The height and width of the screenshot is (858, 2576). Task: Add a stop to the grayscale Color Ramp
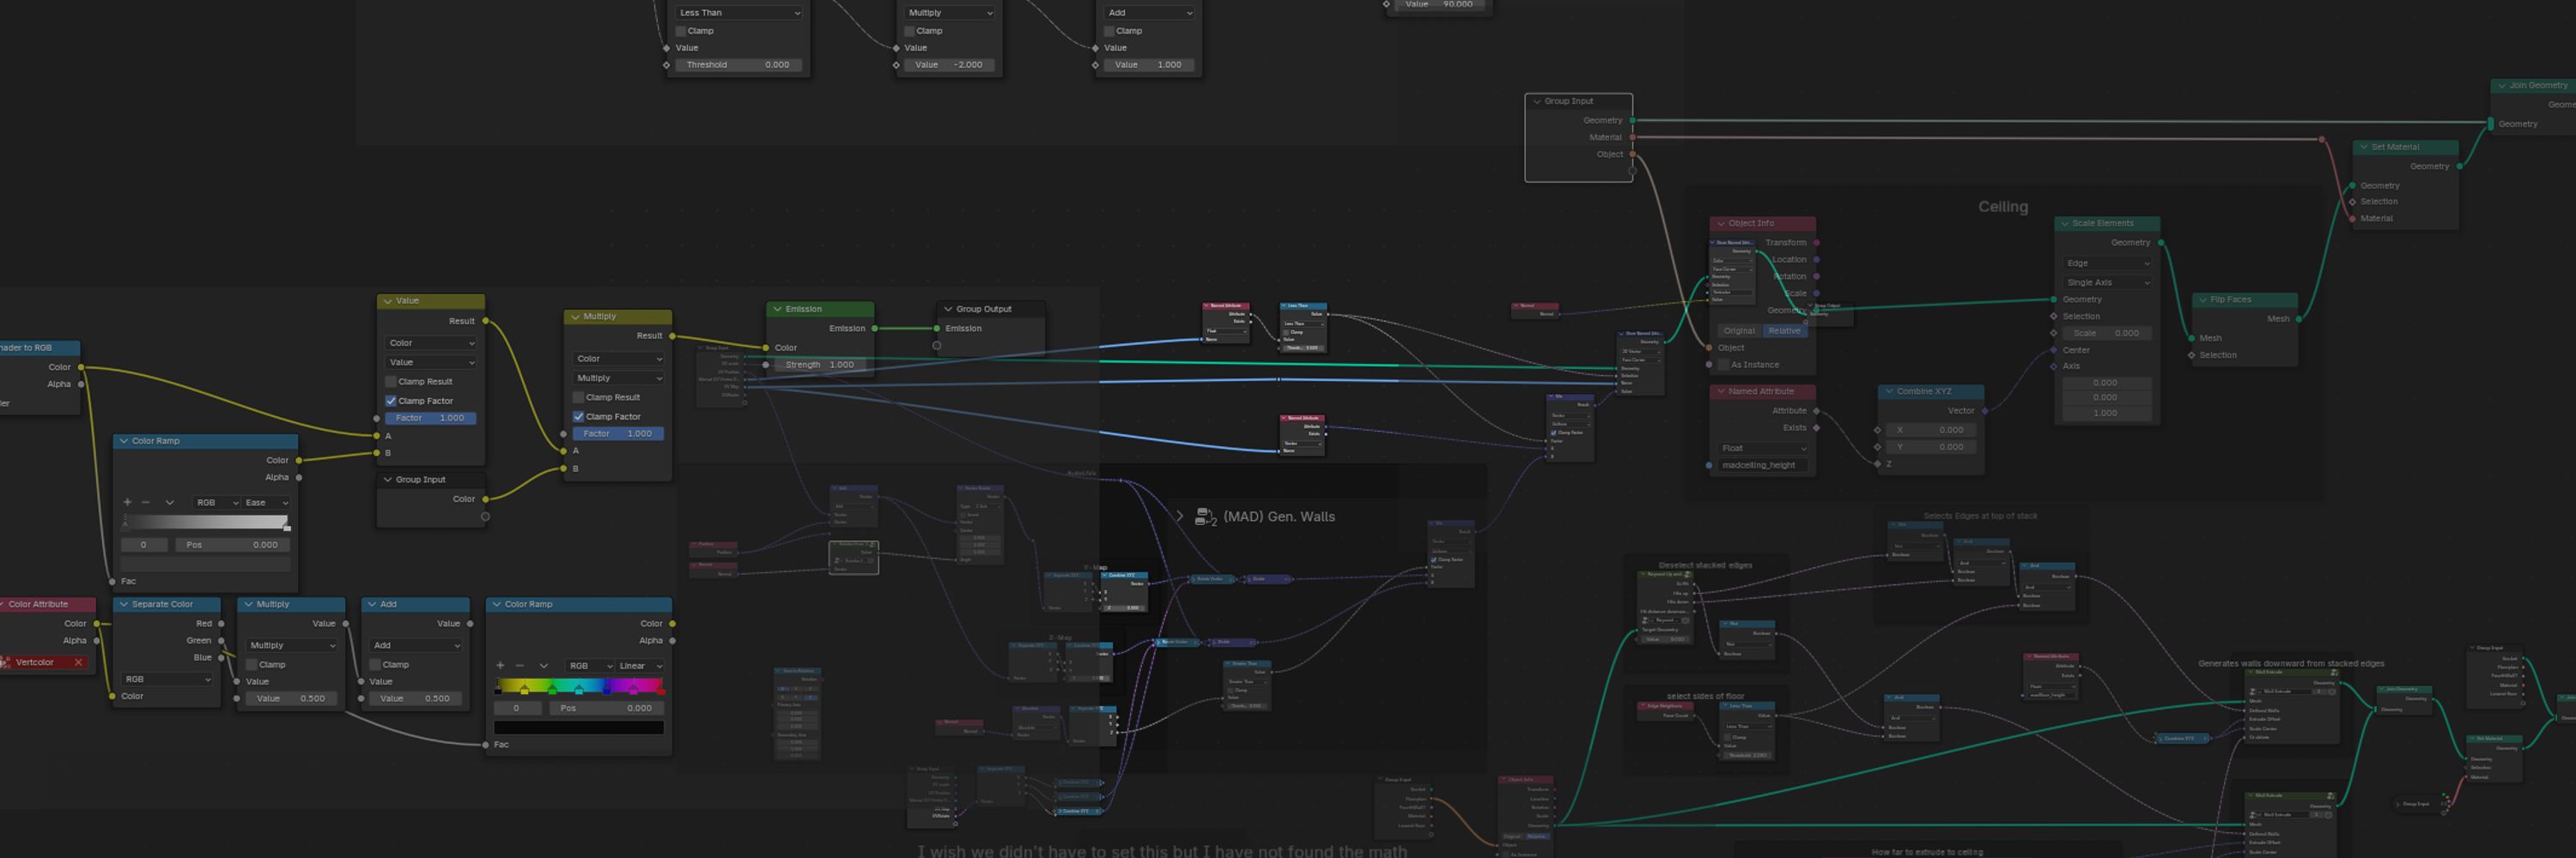(x=127, y=503)
